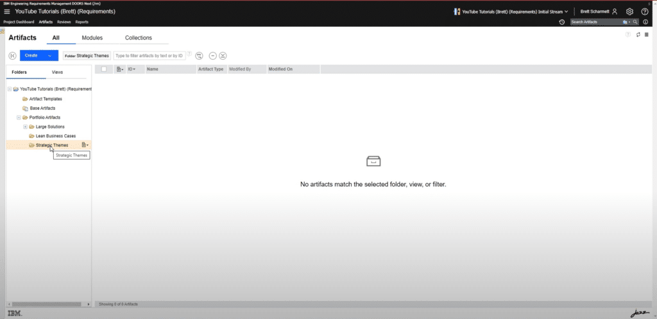The image size is (657, 319).
Task: Click the Jazz logo in footer
Action: point(639,313)
